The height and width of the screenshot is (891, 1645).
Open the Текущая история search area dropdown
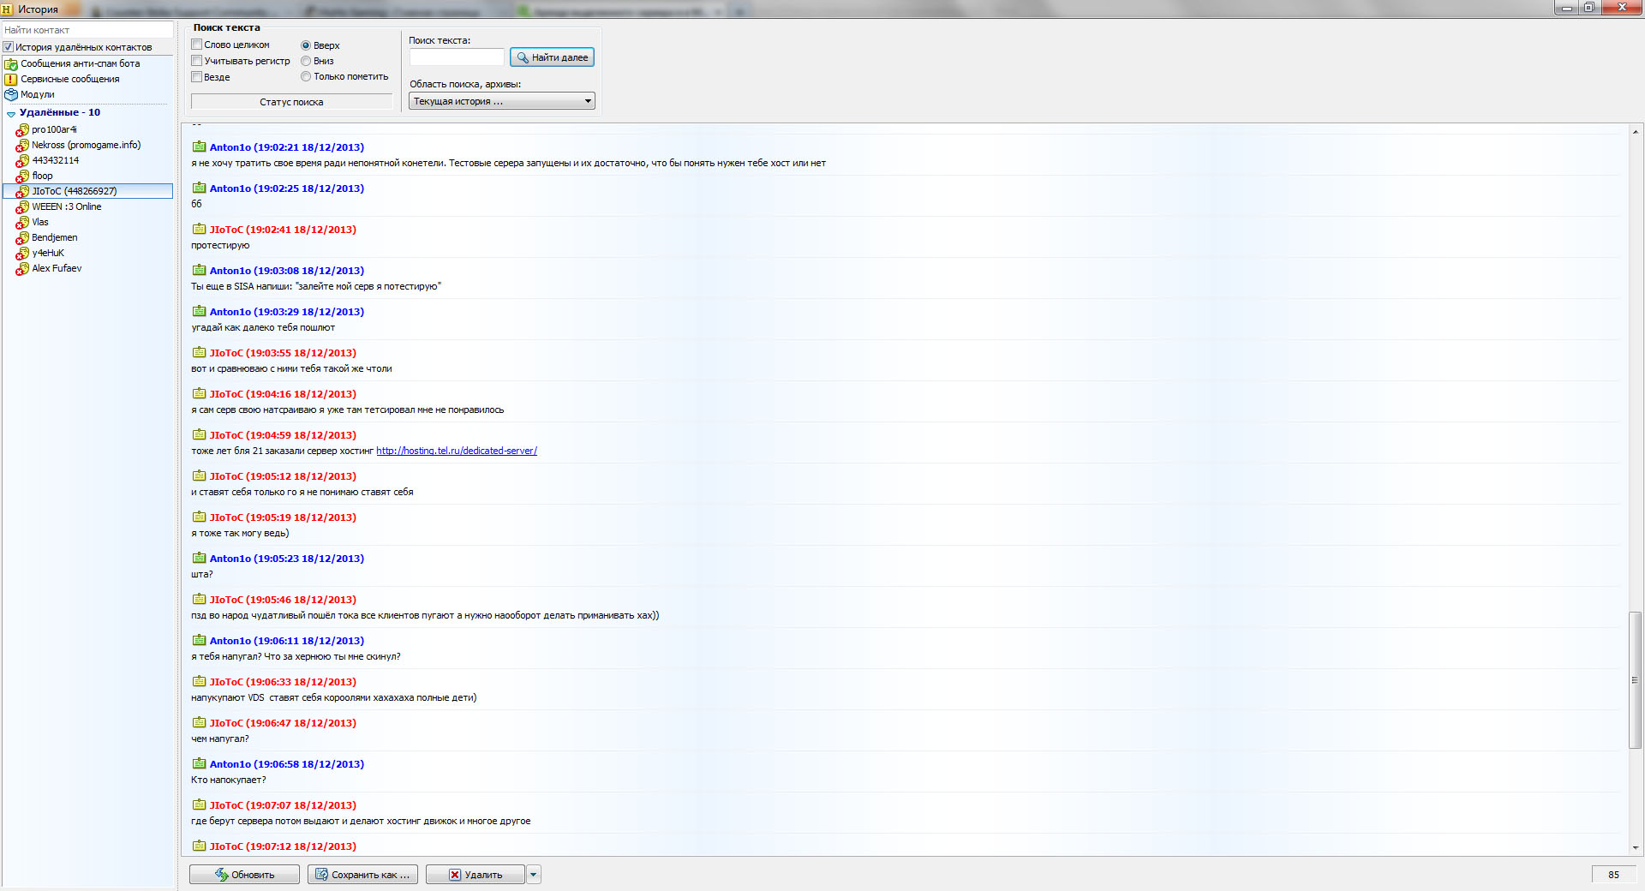click(502, 101)
